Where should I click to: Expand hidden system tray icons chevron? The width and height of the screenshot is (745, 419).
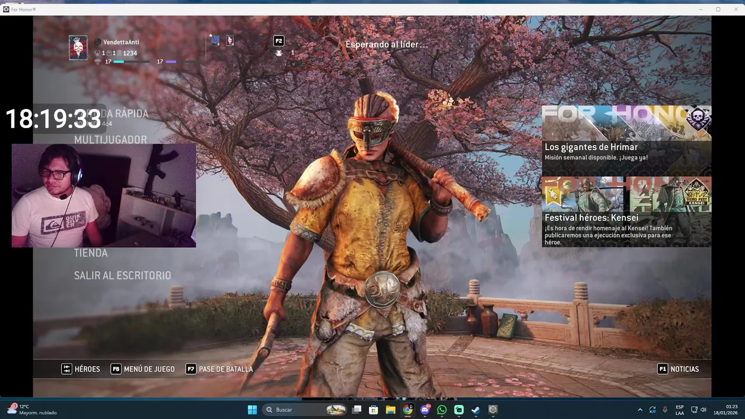(x=640, y=410)
